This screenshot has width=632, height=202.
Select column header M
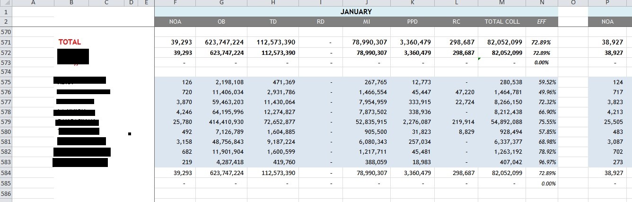[x=502, y=3]
